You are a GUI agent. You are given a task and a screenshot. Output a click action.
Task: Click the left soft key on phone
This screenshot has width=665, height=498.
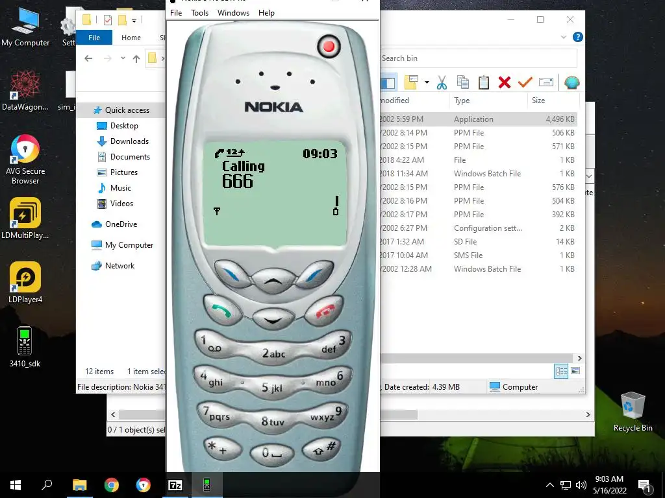coord(233,274)
